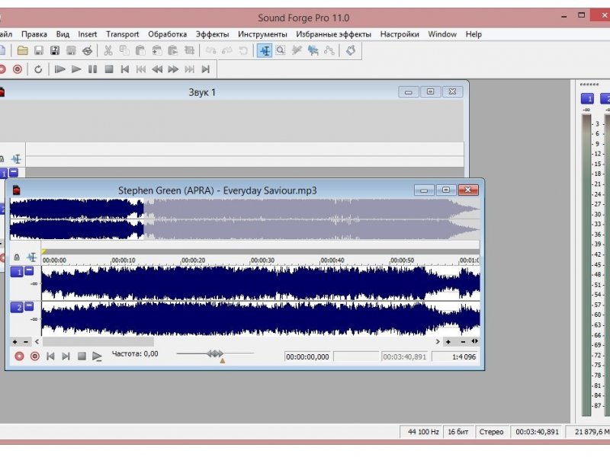
Task: Open the Эффекты menu
Action: [x=213, y=34]
